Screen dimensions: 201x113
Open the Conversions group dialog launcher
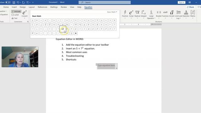pyautogui.click(x=28, y=22)
